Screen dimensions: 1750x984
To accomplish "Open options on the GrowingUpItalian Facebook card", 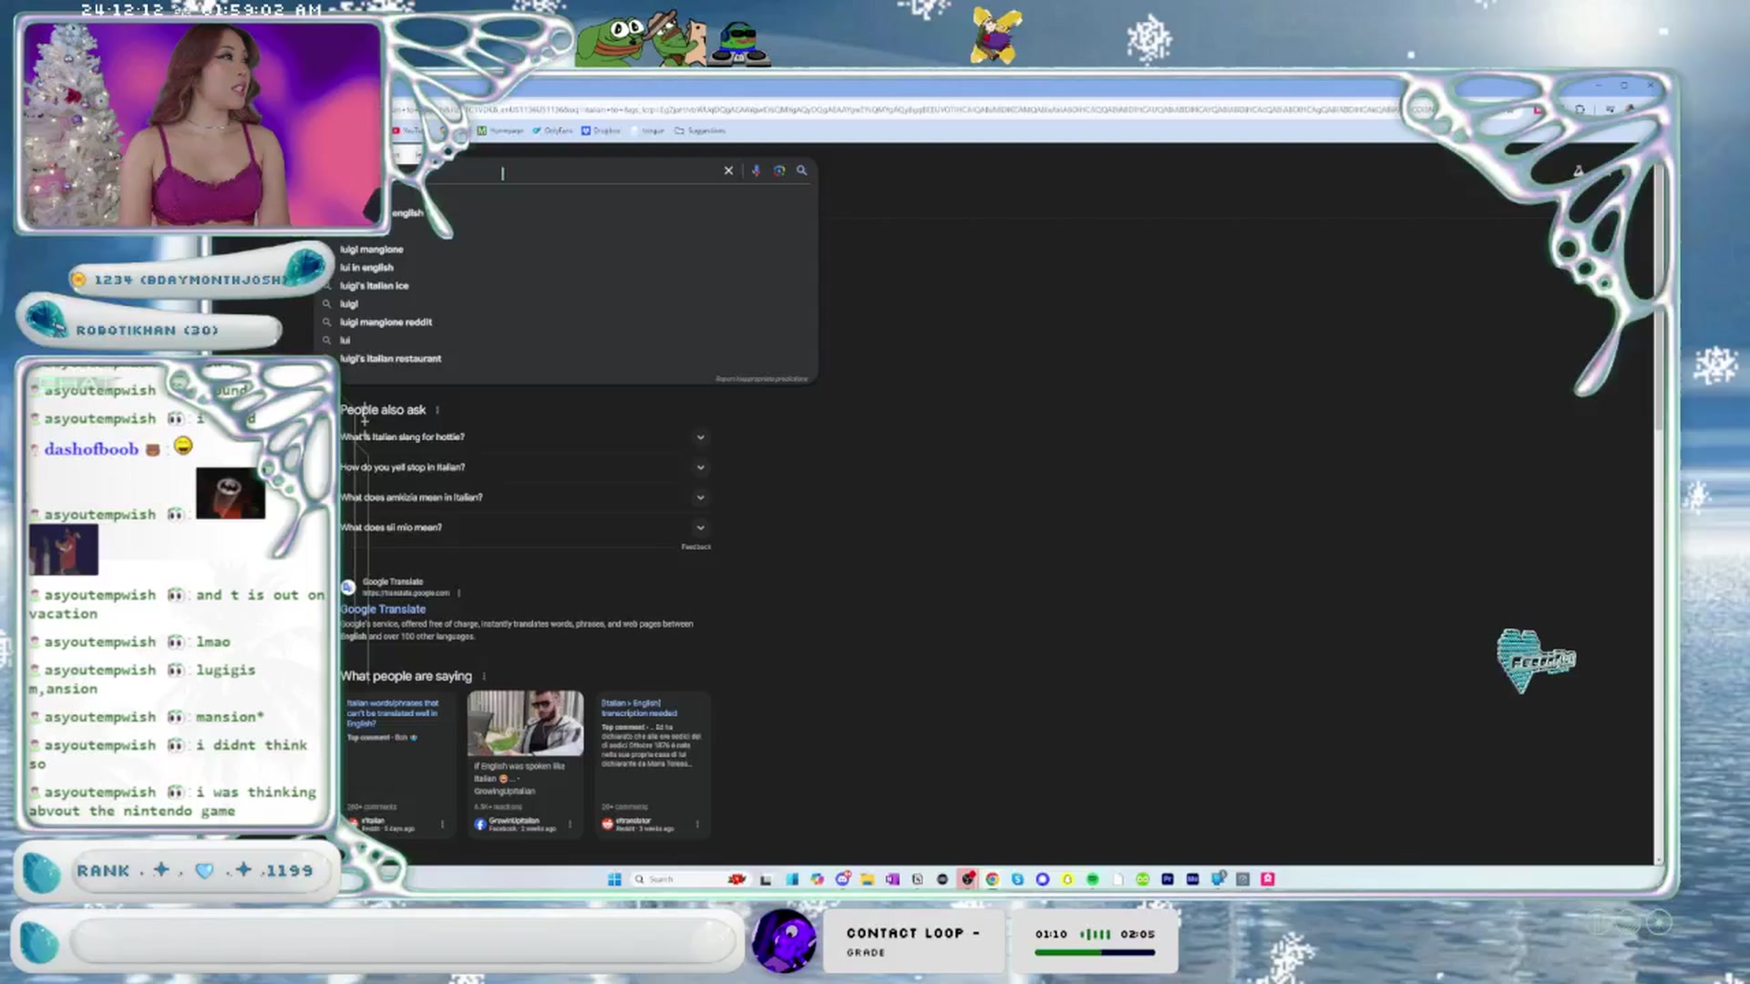I will [x=571, y=825].
